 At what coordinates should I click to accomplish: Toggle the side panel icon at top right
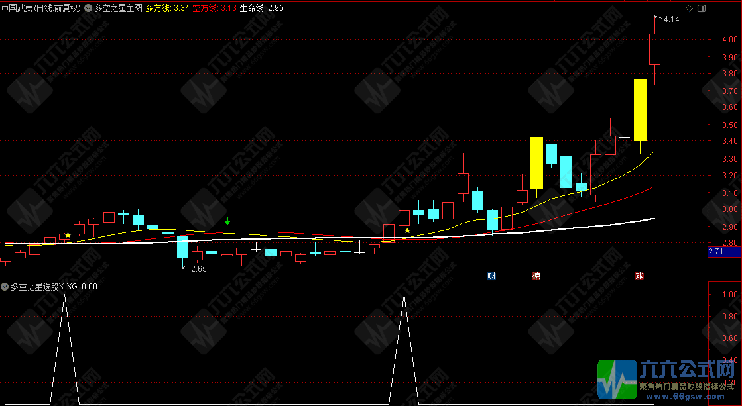pyautogui.click(x=701, y=8)
